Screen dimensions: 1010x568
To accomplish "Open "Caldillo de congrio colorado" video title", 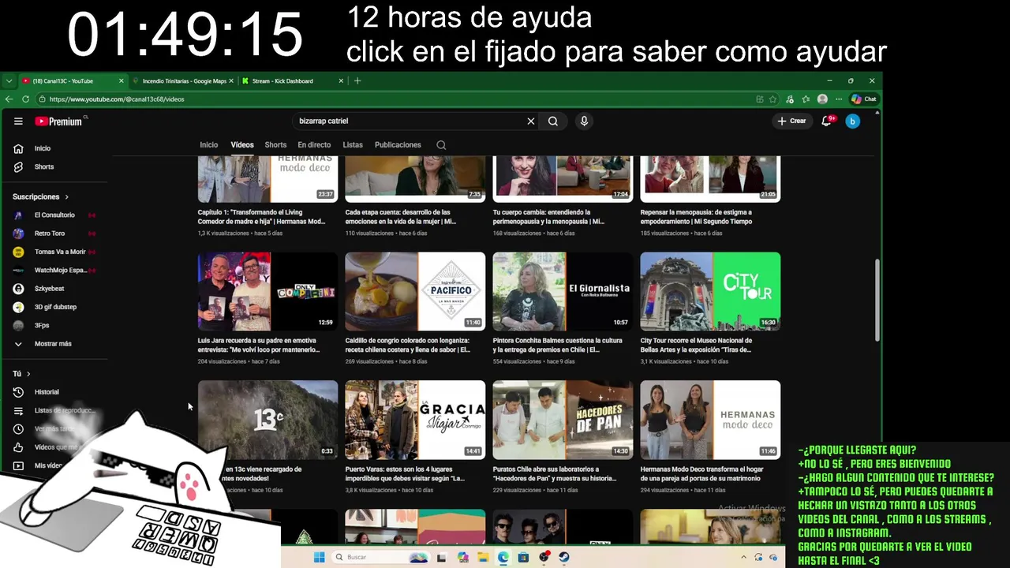I will tap(408, 345).
